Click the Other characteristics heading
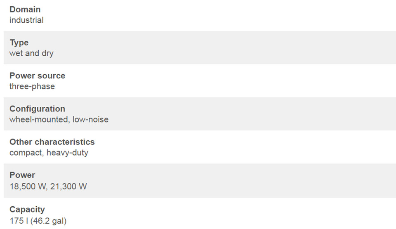The image size is (396, 229). point(52,142)
